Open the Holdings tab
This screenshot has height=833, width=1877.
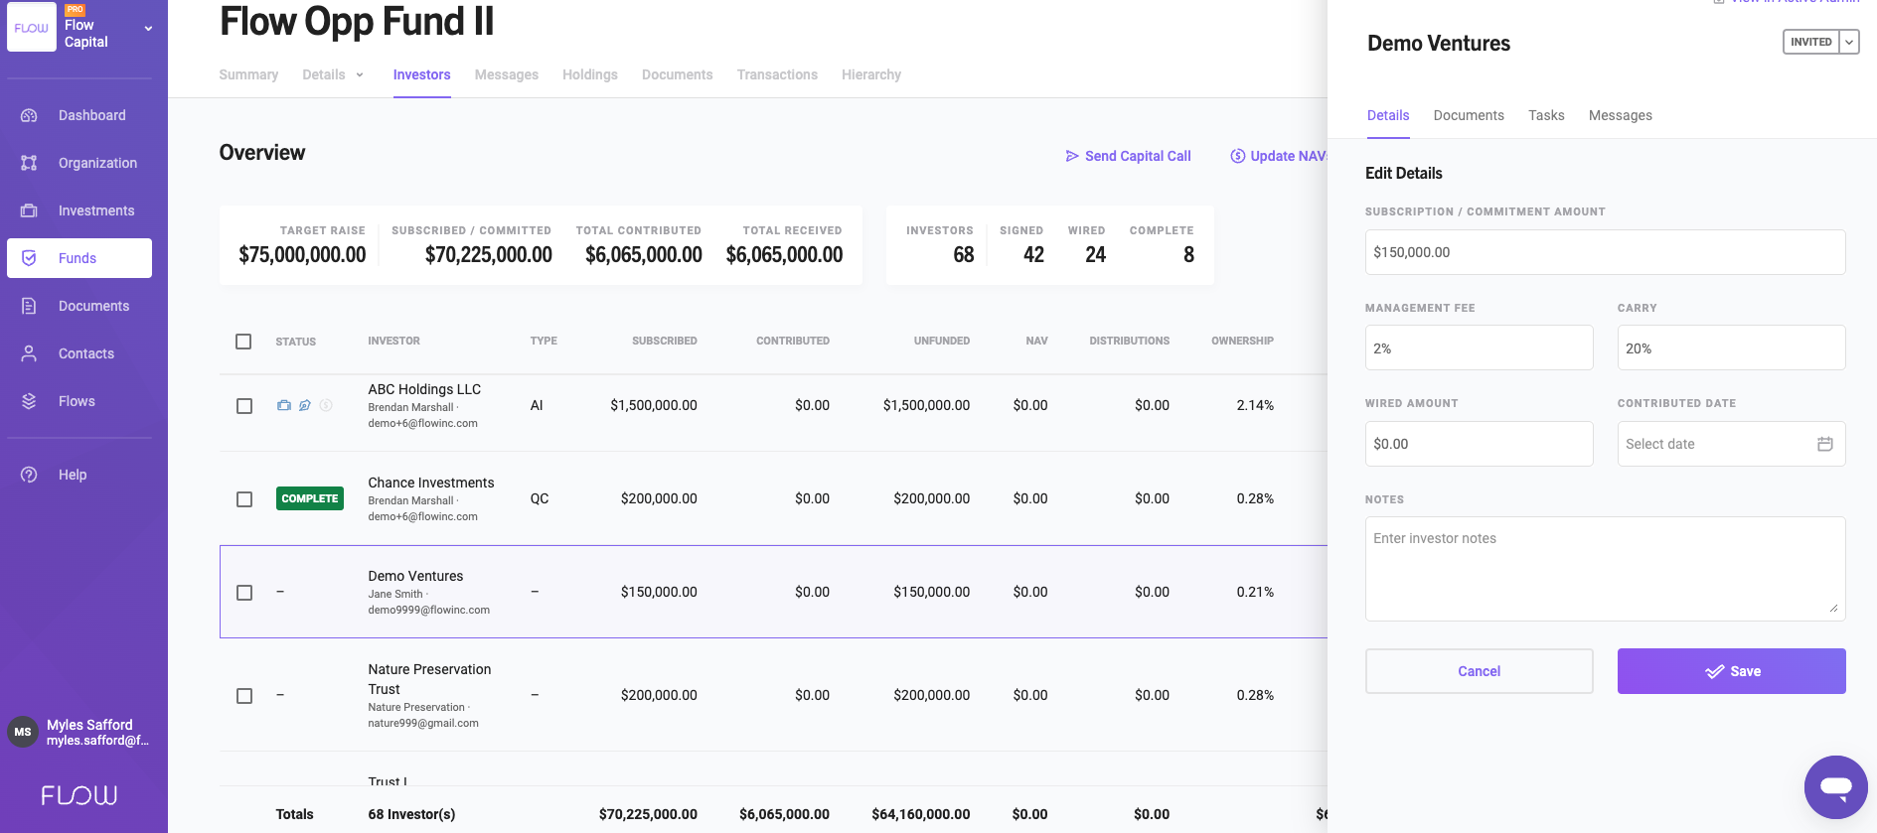tap(590, 74)
